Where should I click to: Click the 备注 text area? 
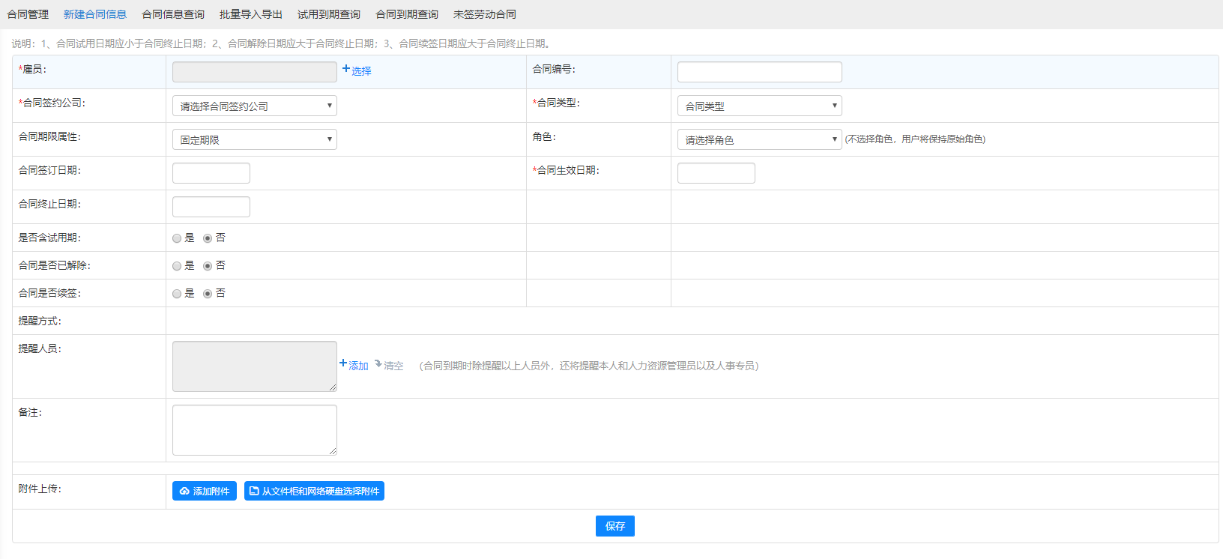tap(254, 429)
